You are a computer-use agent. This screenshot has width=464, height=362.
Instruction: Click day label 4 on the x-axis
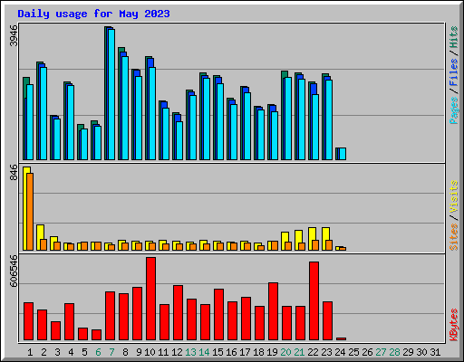point(71,352)
